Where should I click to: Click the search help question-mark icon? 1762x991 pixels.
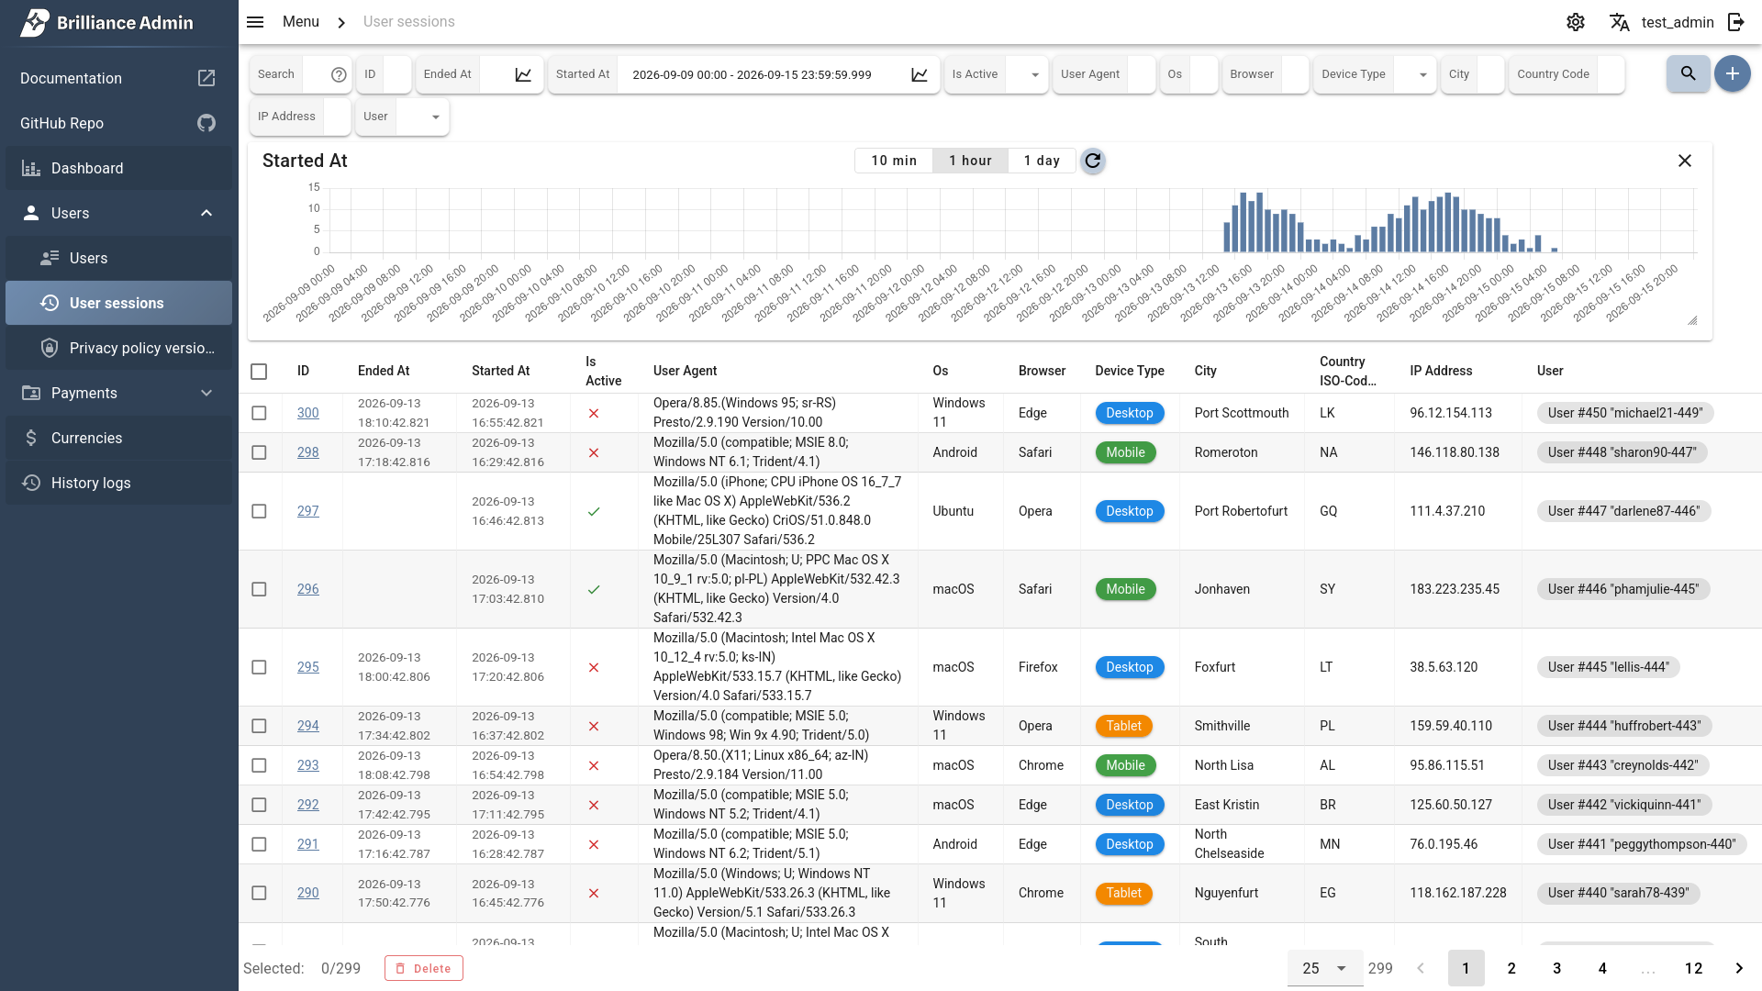pyautogui.click(x=339, y=74)
